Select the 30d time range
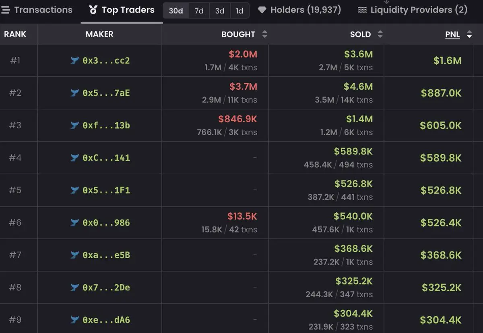The width and height of the screenshot is (483, 333). pos(176,11)
